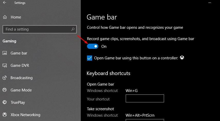The height and width of the screenshot is (121, 220).
Task: Click the back arrow in Settings
Action: [x=5, y=3]
